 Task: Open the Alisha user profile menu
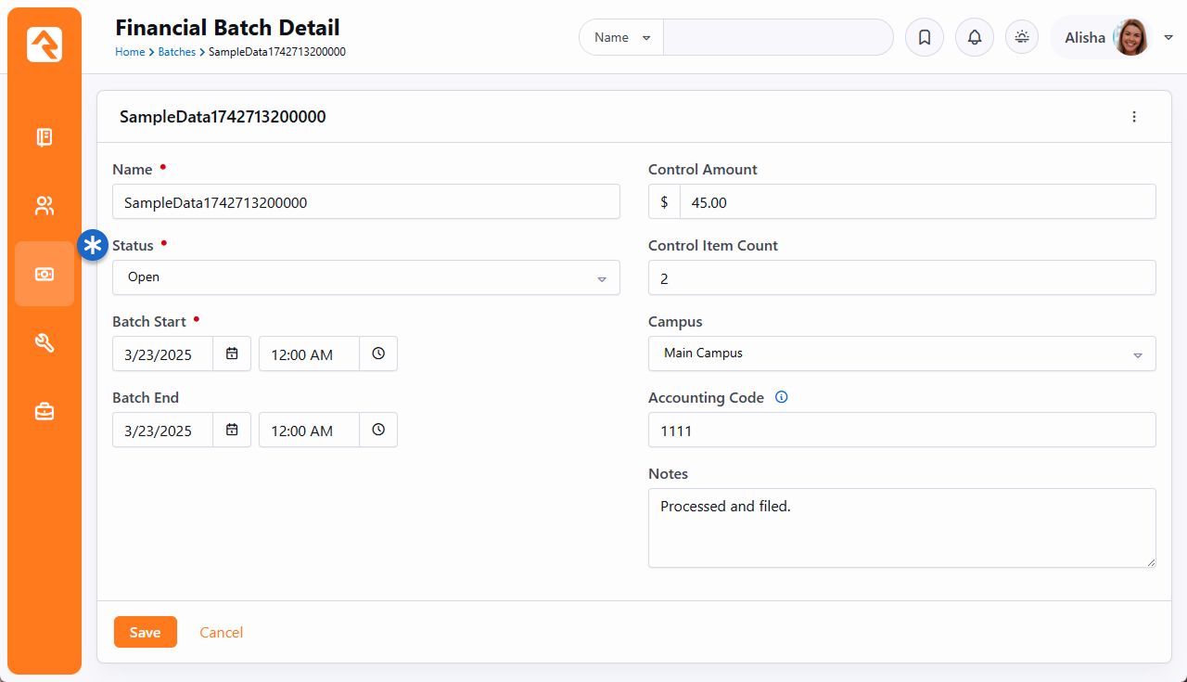[x=1107, y=38]
